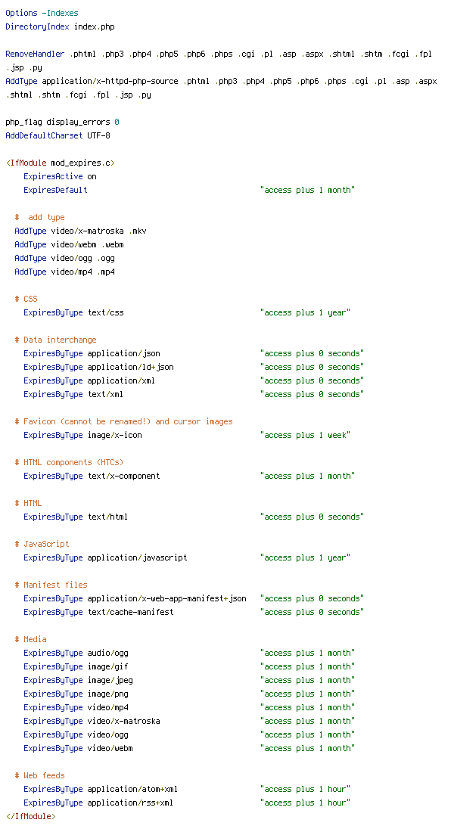Click 'AddType video/x-matroska .mkv' line
Viewport: 454px width, 829px height.
coord(80,231)
